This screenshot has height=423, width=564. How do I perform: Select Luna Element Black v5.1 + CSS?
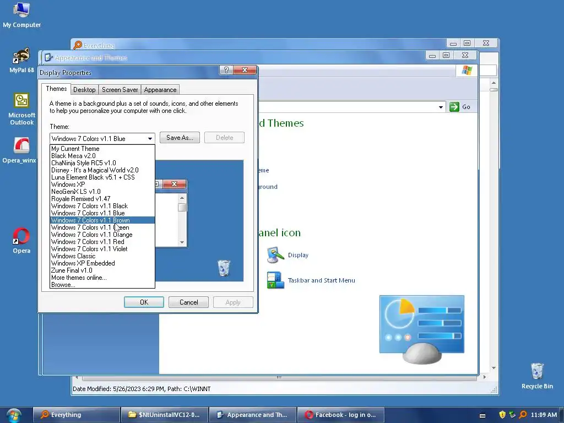tap(102, 177)
